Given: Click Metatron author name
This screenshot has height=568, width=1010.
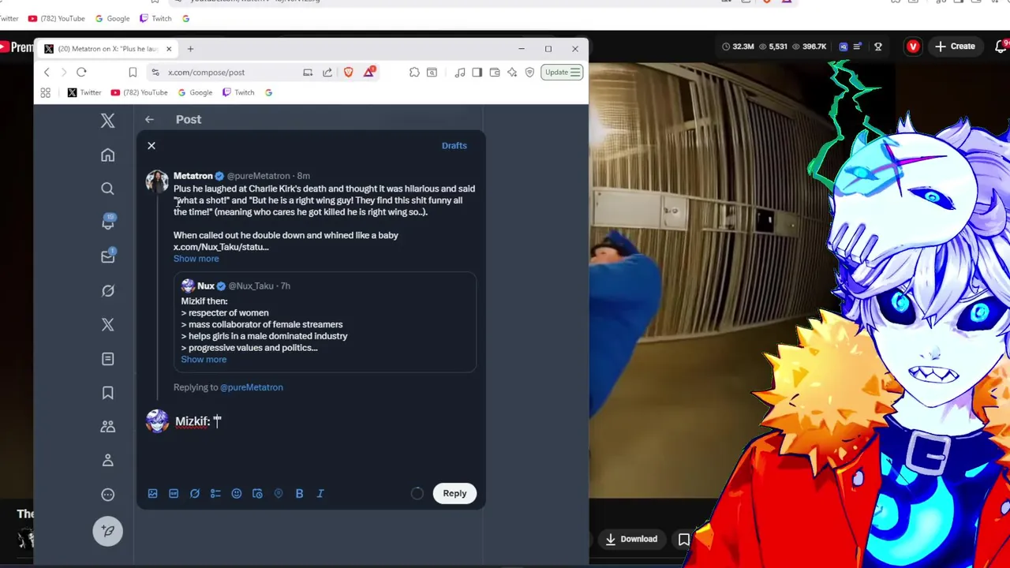Looking at the screenshot, I should (x=193, y=176).
